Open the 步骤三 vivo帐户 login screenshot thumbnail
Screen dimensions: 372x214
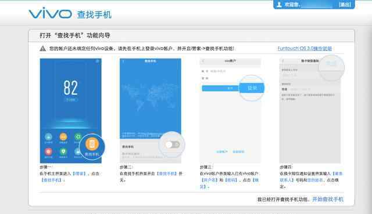[230, 111]
